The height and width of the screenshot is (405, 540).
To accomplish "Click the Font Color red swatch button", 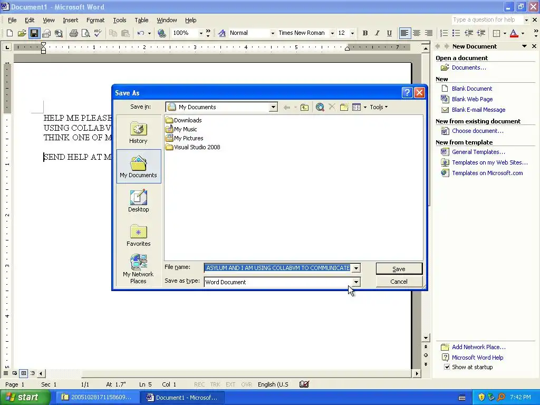I will point(514,33).
